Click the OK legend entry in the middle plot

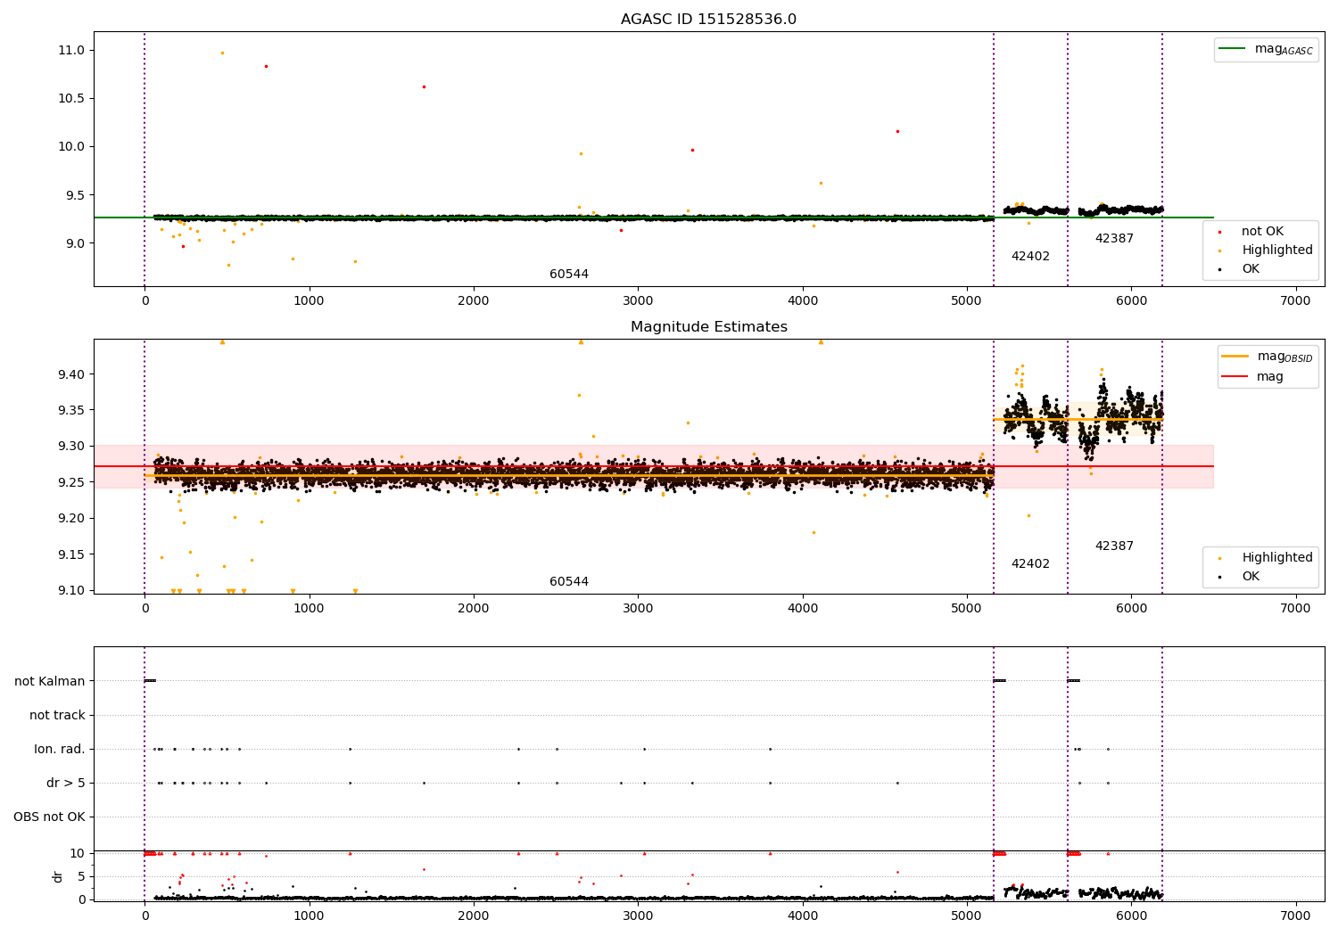pos(1240,577)
